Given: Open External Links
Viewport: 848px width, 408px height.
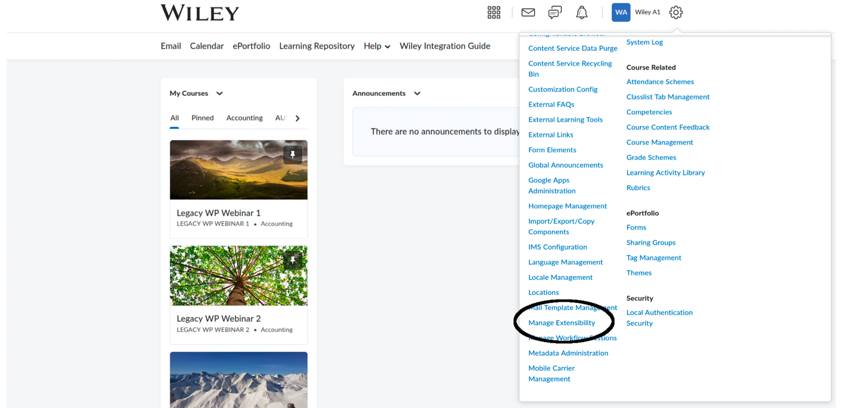Looking at the screenshot, I should click(550, 135).
